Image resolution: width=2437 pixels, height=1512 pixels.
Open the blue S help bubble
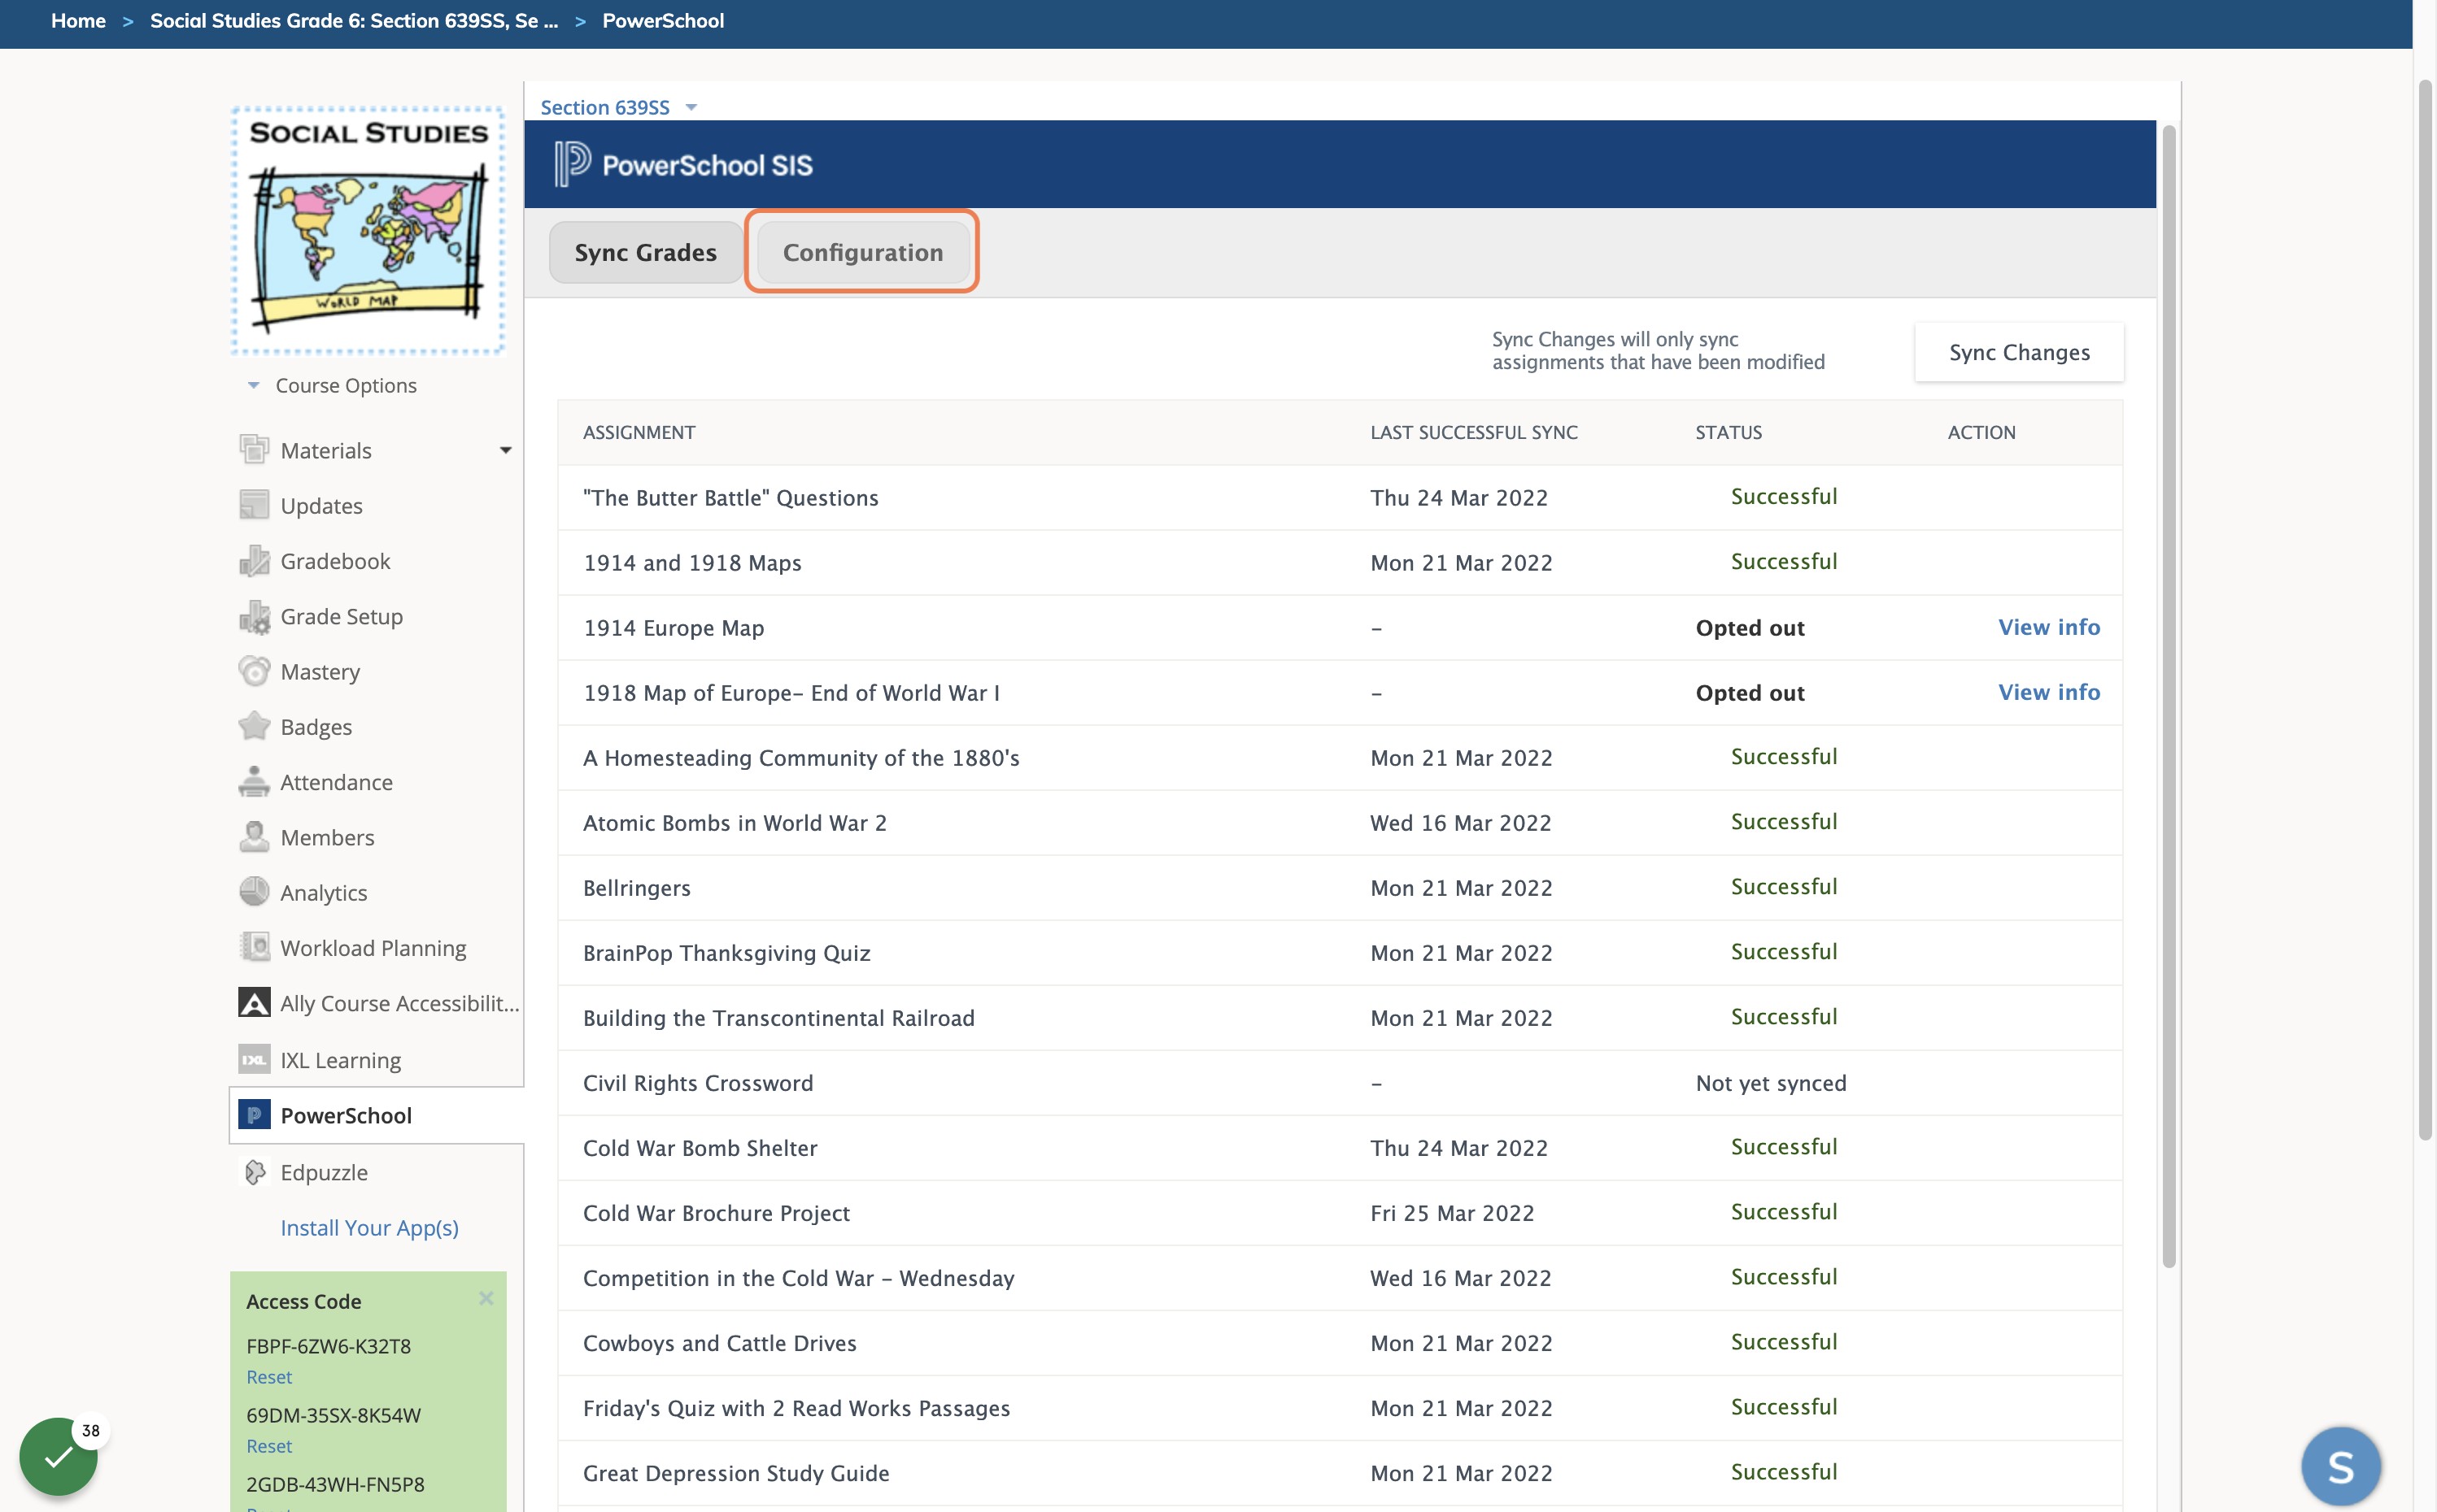[x=2341, y=1467]
